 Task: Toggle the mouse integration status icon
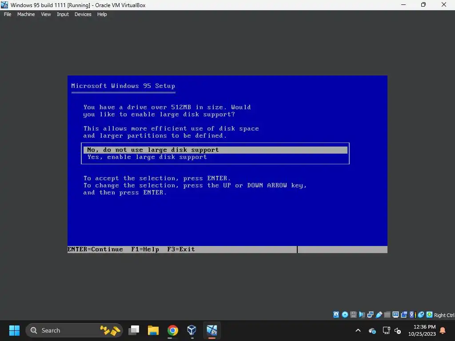click(x=421, y=315)
